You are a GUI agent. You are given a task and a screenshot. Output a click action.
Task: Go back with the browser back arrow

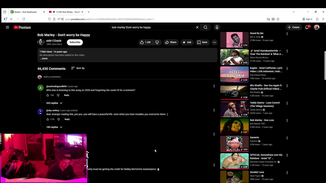click(x=11, y=19)
